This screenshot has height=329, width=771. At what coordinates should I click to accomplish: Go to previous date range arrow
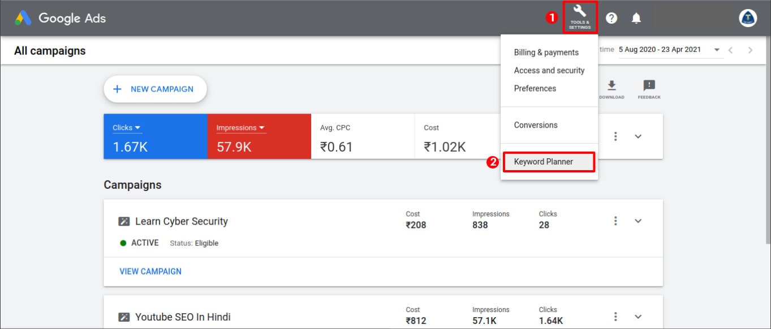(x=730, y=50)
